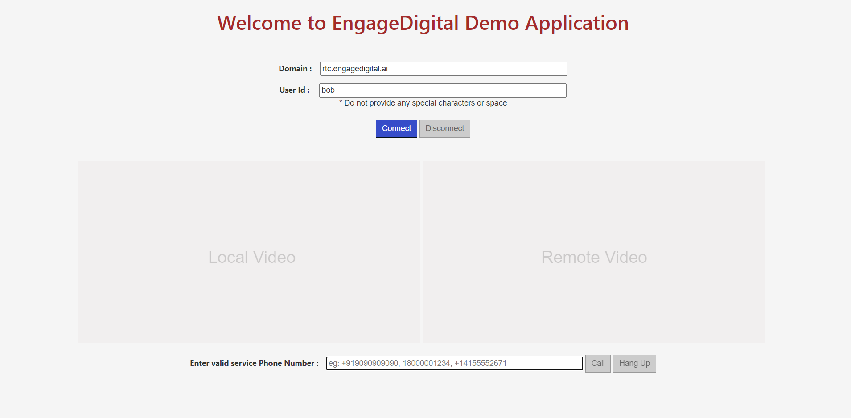Image resolution: width=851 pixels, height=418 pixels.
Task: Click the special characters warning text
Action: (422, 103)
